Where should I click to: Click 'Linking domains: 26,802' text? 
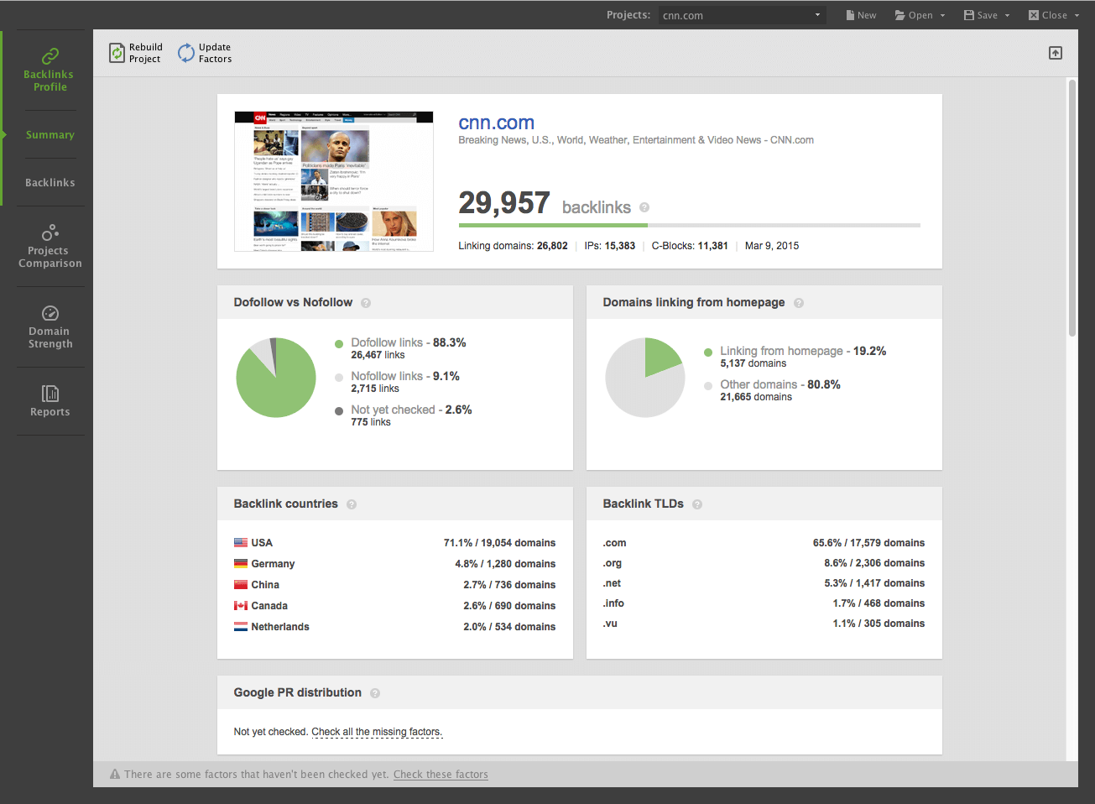(513, 246)
